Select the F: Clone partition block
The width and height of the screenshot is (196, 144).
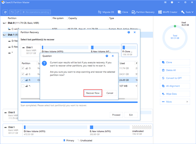[x=129, y=50]
